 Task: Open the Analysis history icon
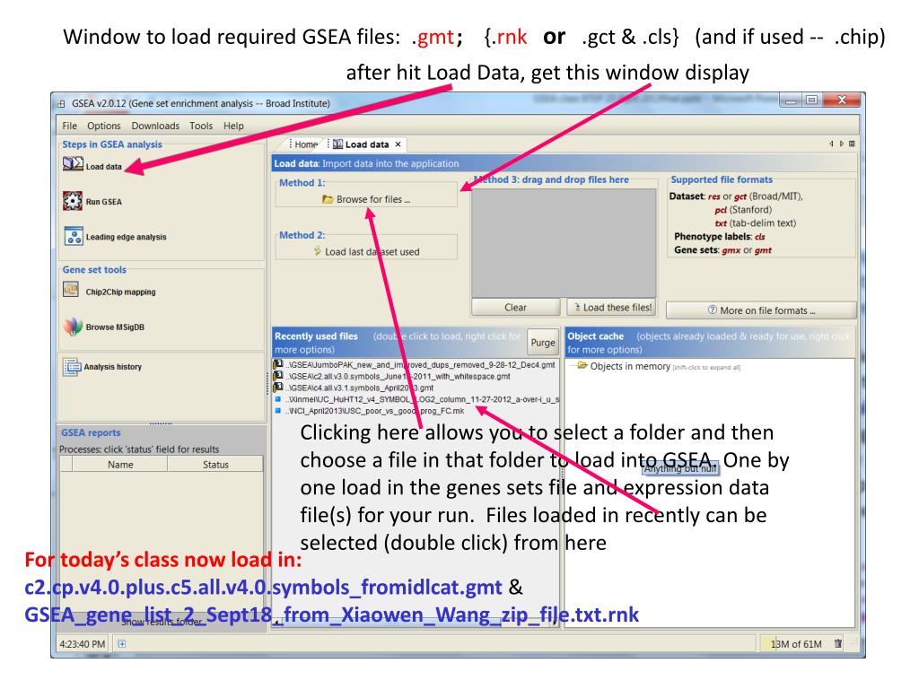coord(72,367)
